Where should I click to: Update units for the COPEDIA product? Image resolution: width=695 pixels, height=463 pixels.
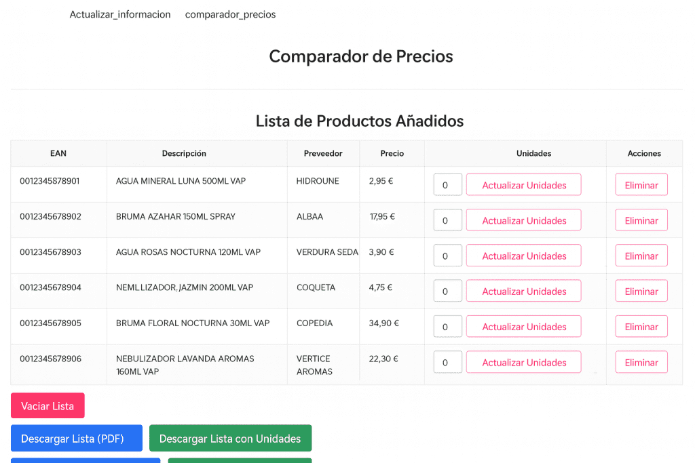[x=523, y=327]
